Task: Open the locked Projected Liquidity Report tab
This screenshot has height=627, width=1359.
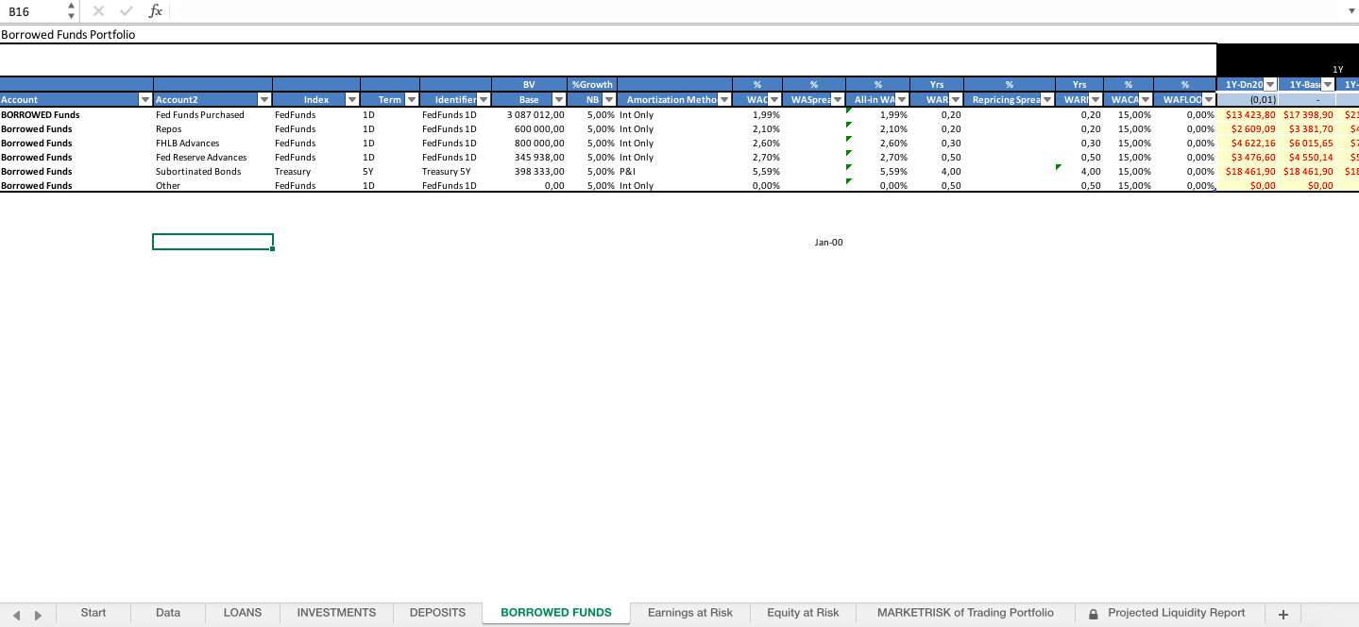Action: [1167, 614]
